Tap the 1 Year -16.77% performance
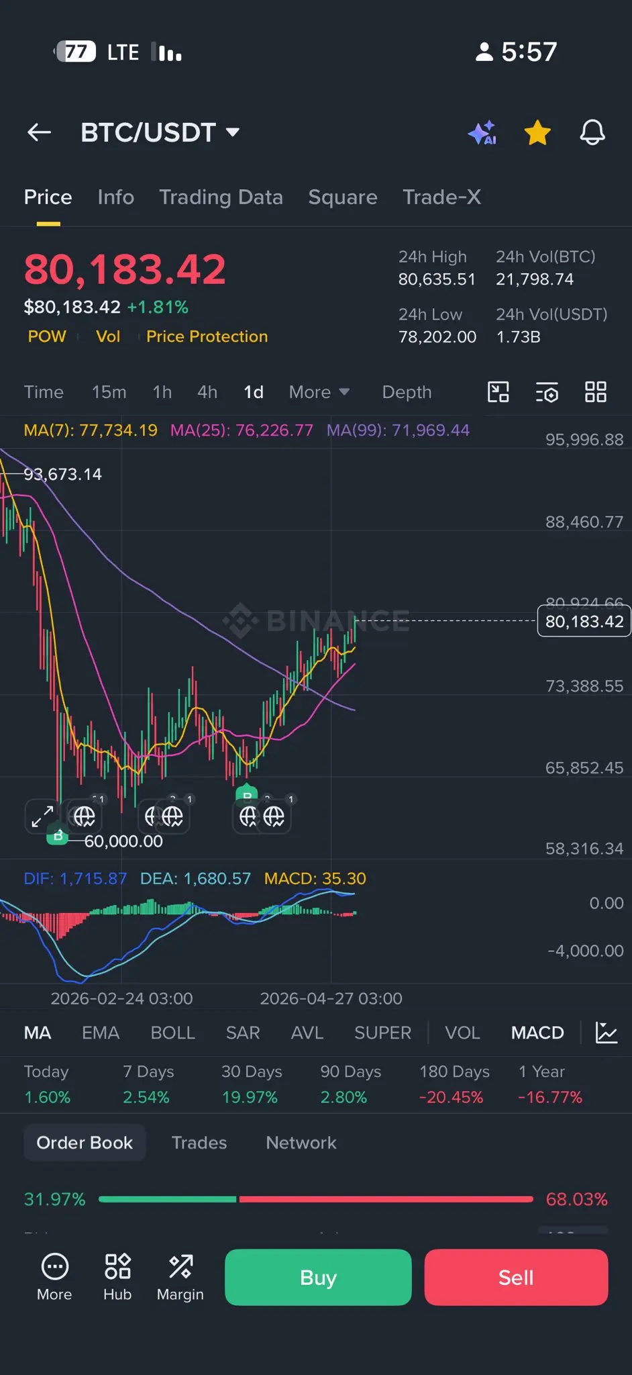The image size is (632, 1375). (550, 1084)
